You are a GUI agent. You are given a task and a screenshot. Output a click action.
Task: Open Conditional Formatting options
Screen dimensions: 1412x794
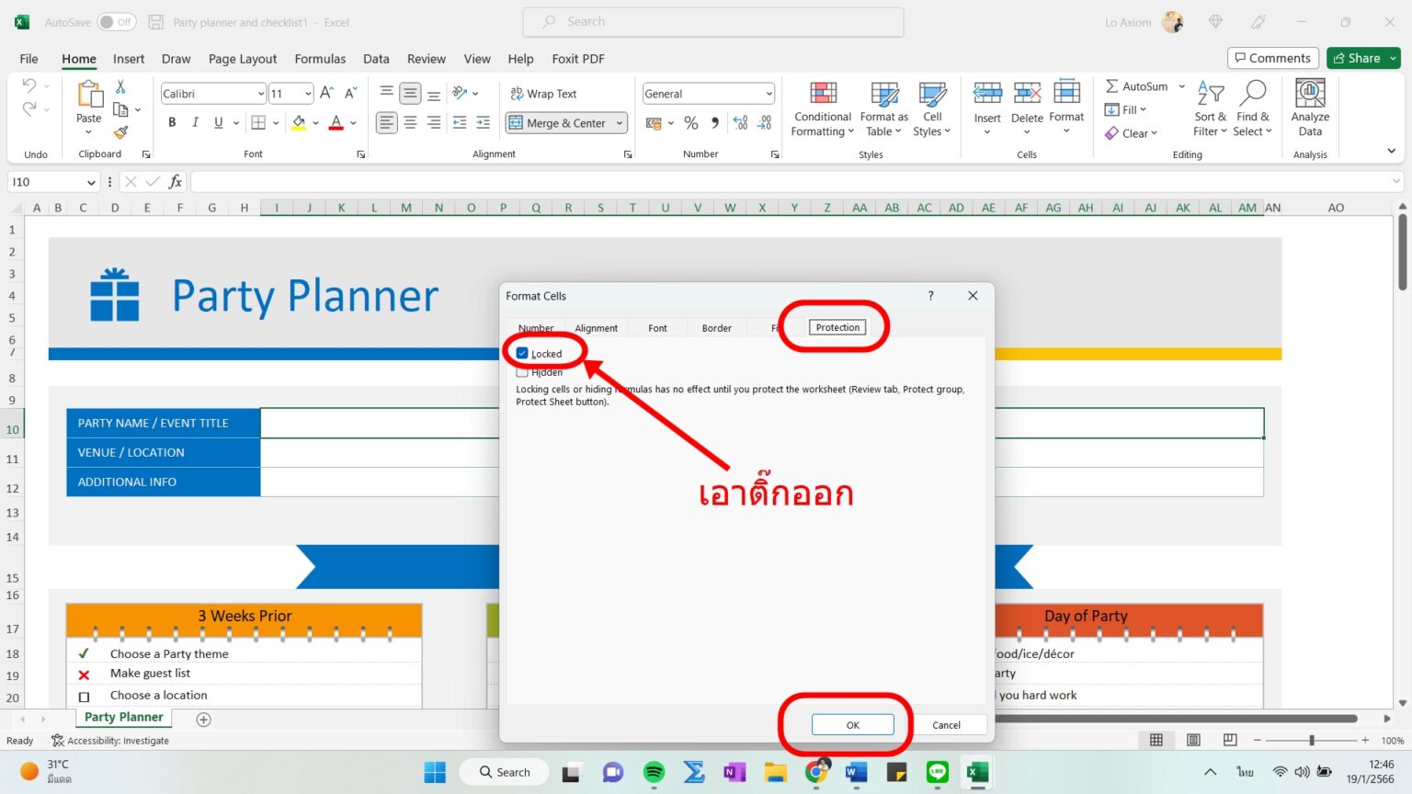pyautogui.click(x=821, y=108)
